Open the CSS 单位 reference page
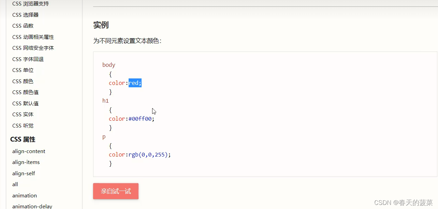The image size is (438, 209). click(23, 70)
